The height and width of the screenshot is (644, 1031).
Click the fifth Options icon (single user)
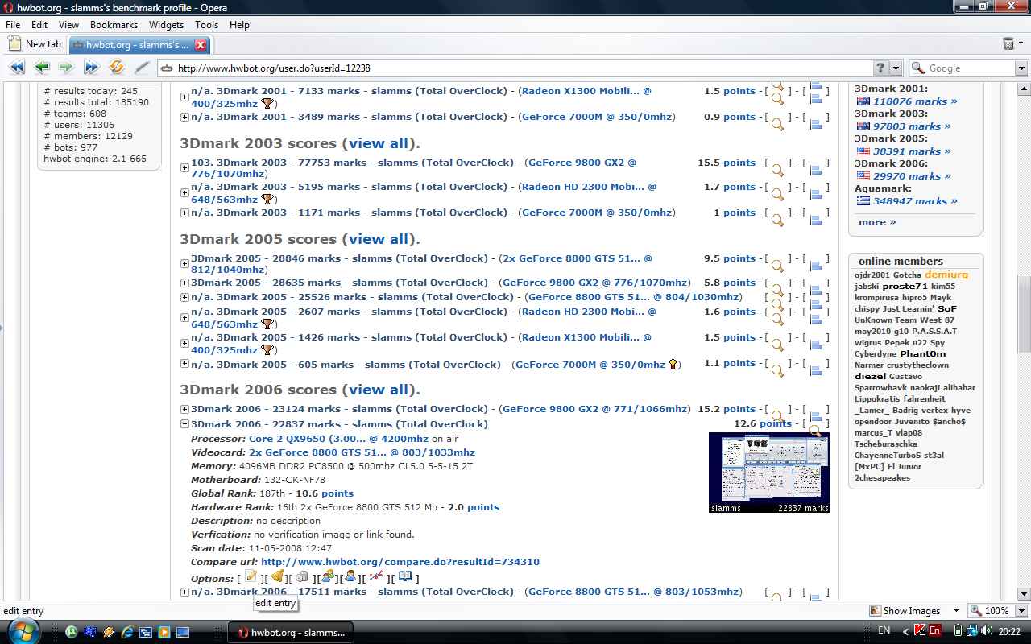click(x=350, y=576)
